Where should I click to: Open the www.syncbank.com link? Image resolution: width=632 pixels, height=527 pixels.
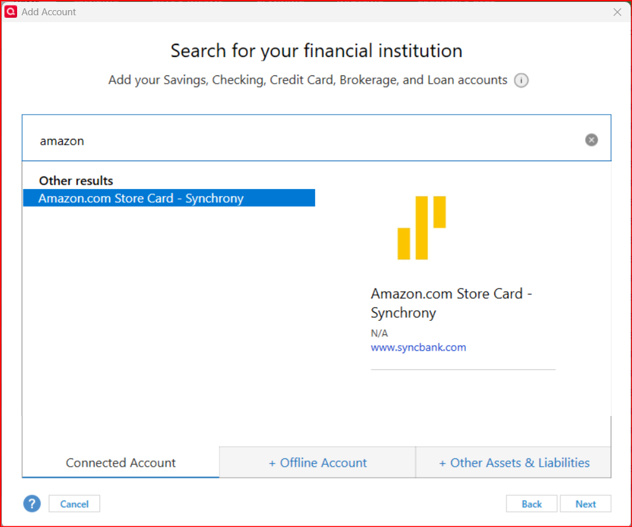coord(418,347)
